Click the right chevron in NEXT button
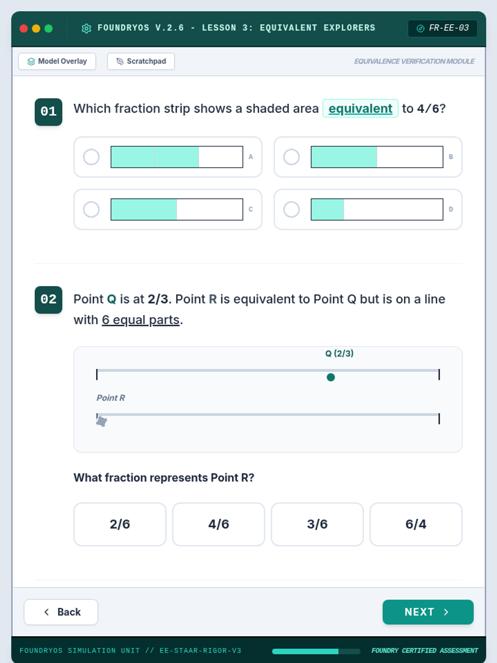The image size is (497, 663). pos(446,612)
